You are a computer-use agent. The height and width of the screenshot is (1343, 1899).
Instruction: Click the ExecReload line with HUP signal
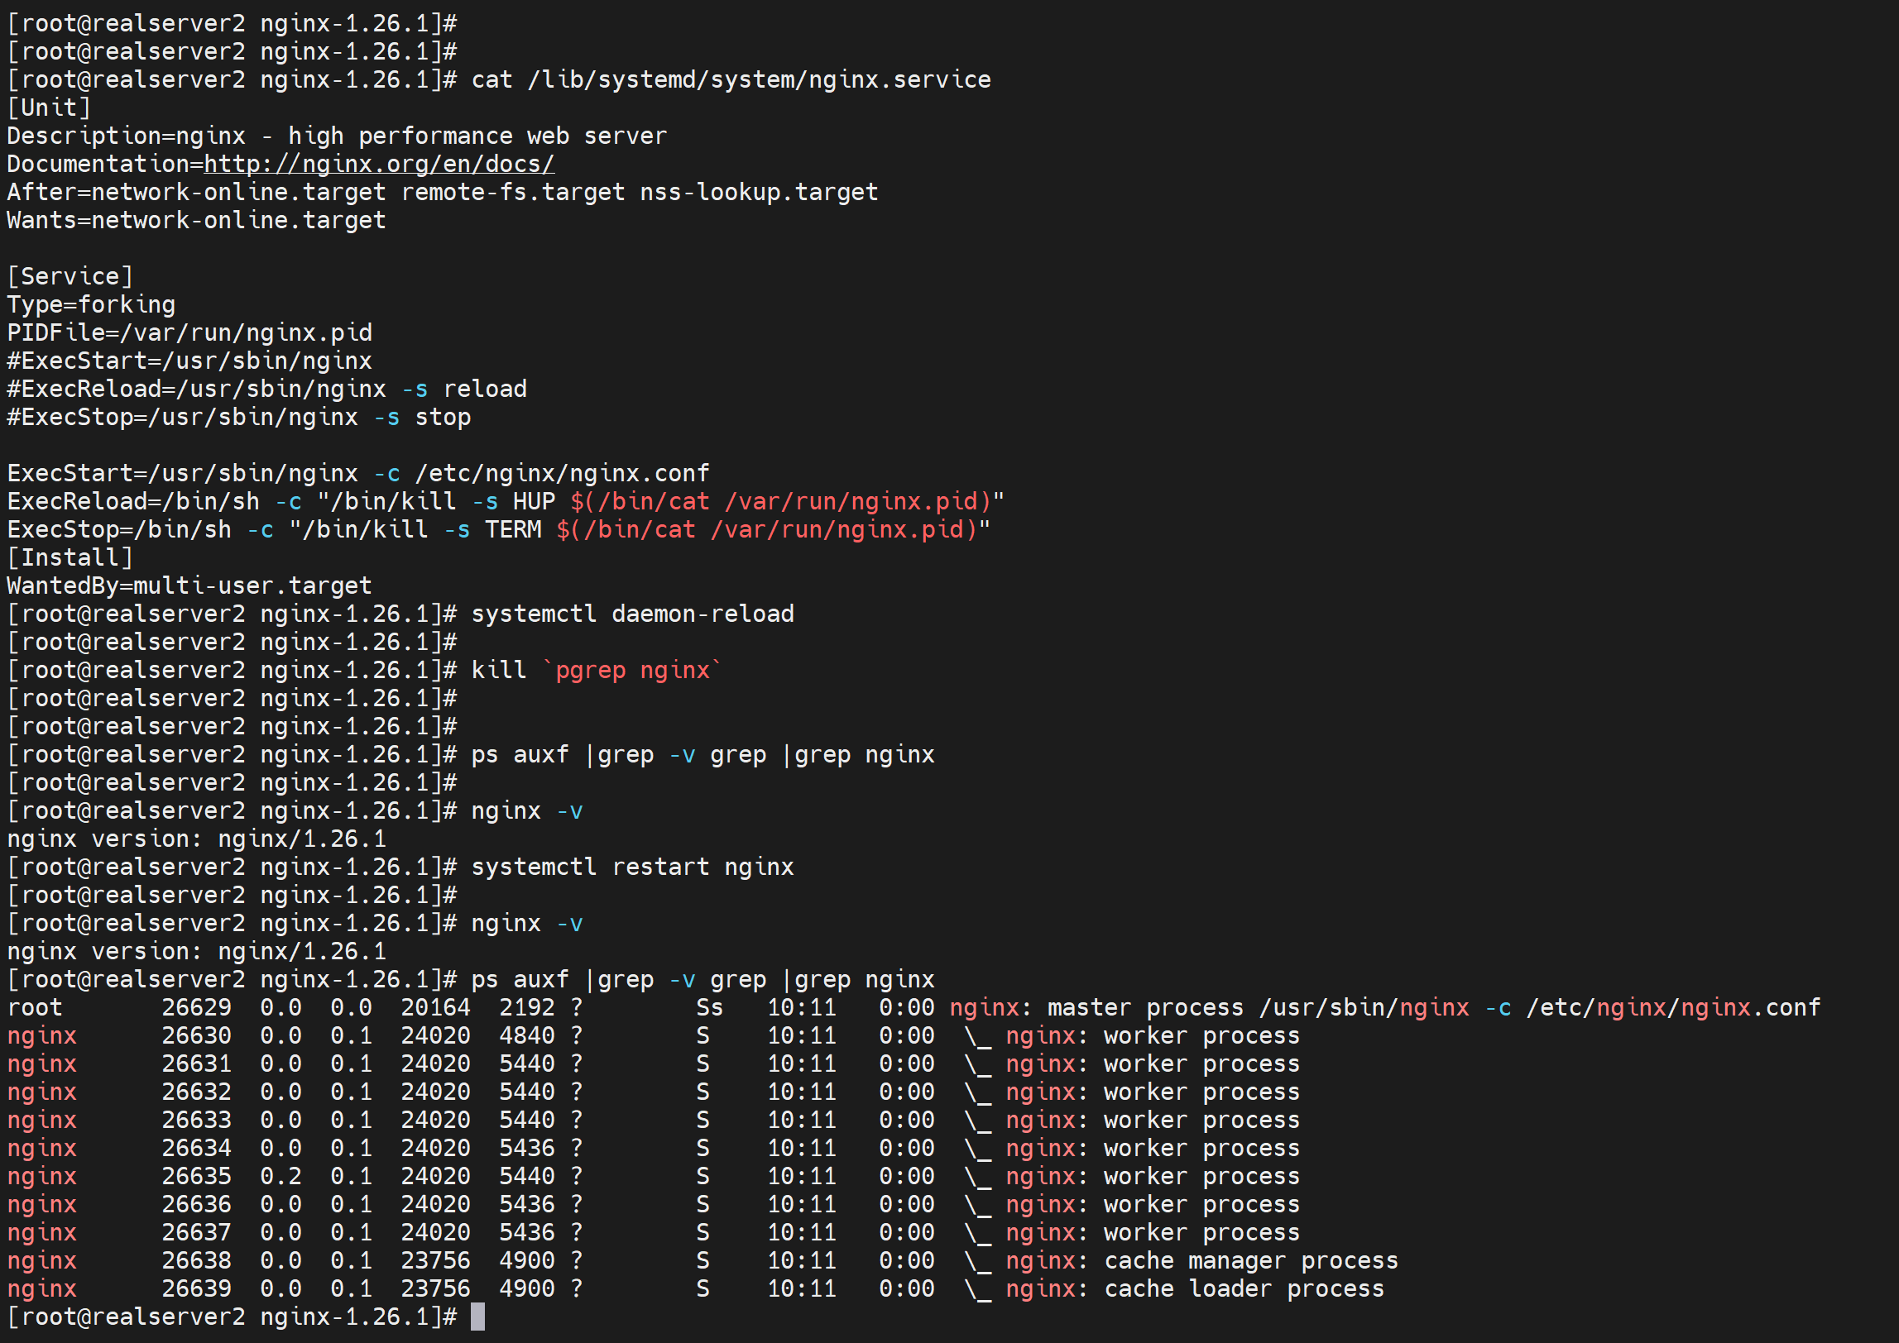click(x=505, y=501)
